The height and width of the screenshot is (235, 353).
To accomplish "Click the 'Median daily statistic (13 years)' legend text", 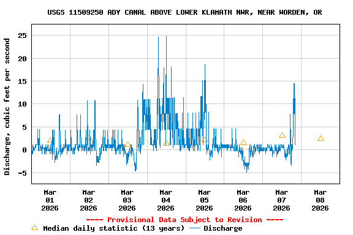I will (114, 228).
